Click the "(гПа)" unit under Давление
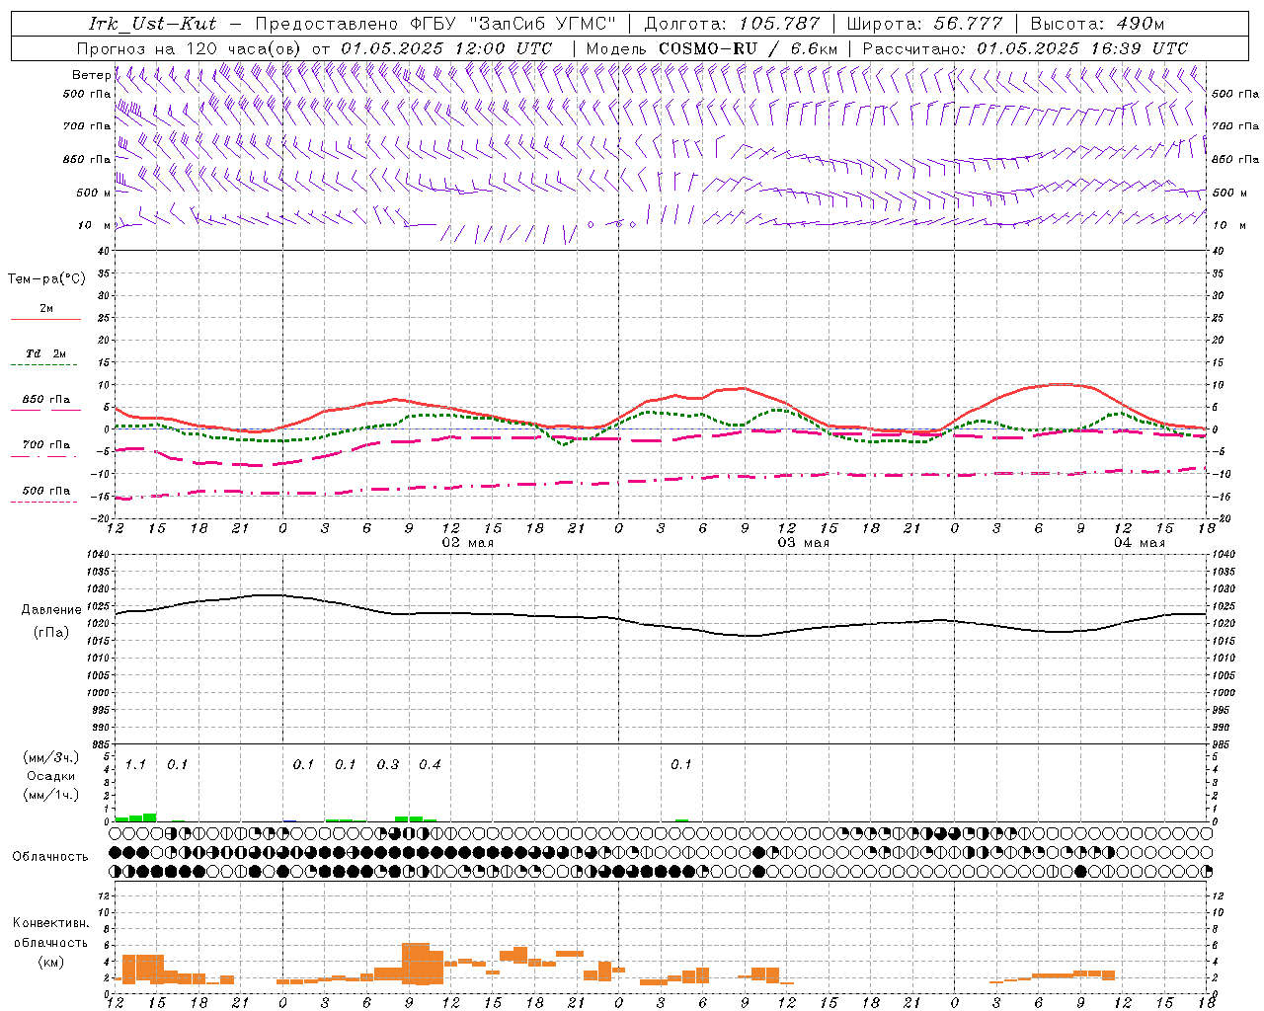This screenshot has height=1011, width=1264. (x=51, y=632)
